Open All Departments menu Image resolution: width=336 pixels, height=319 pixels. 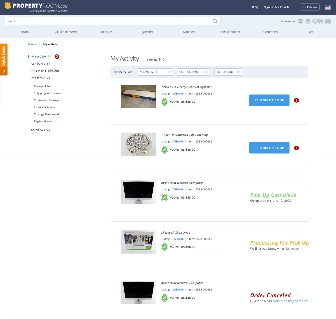tap(66, 32)
